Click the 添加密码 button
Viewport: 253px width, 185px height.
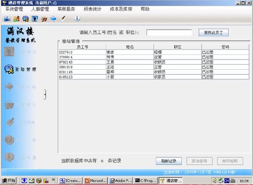[199, 161]
